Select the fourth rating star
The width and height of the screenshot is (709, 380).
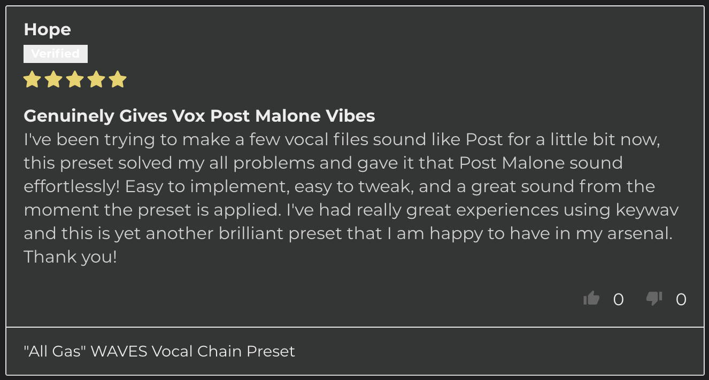(96, 80)
